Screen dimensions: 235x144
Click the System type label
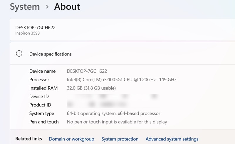[42, 113]
